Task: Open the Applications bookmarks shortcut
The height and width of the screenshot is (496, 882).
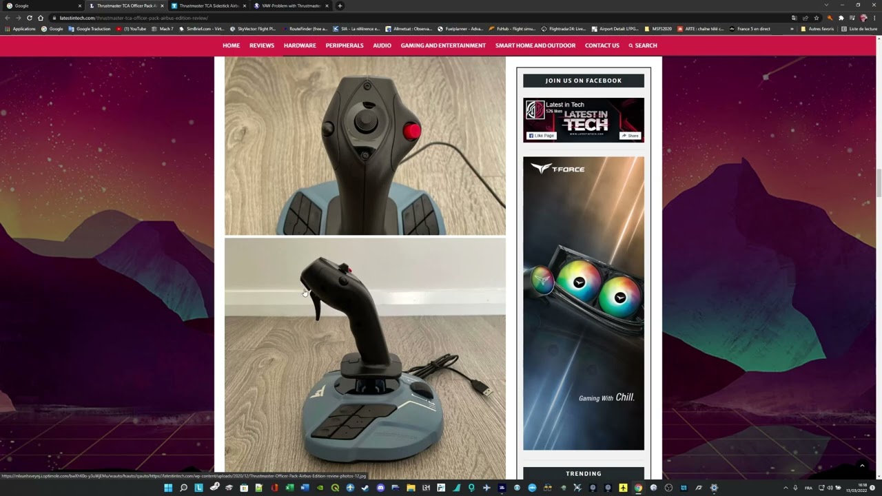Action: (20, 29)
